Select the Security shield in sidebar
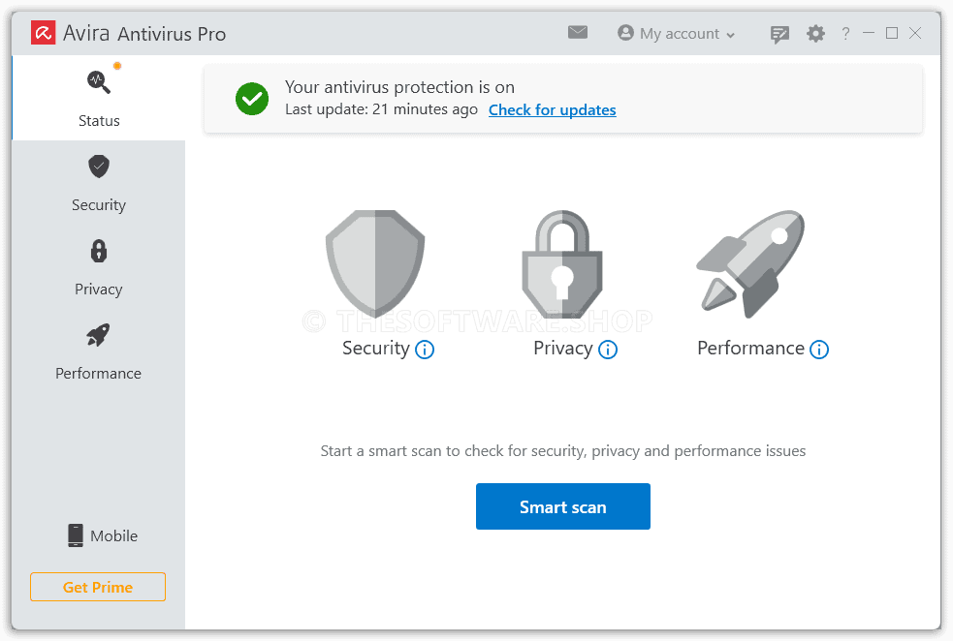This screenshot has width=953, height=641. click(x=99, y=183)
